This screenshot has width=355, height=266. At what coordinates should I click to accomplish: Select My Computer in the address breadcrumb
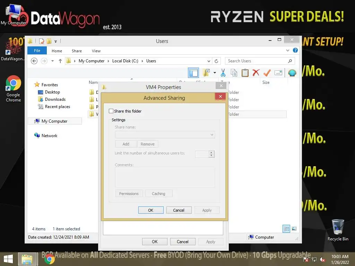(92, 61)
